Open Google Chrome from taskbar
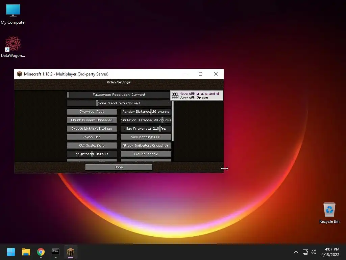This screenshot has height=260, width=346. (41, 252)
